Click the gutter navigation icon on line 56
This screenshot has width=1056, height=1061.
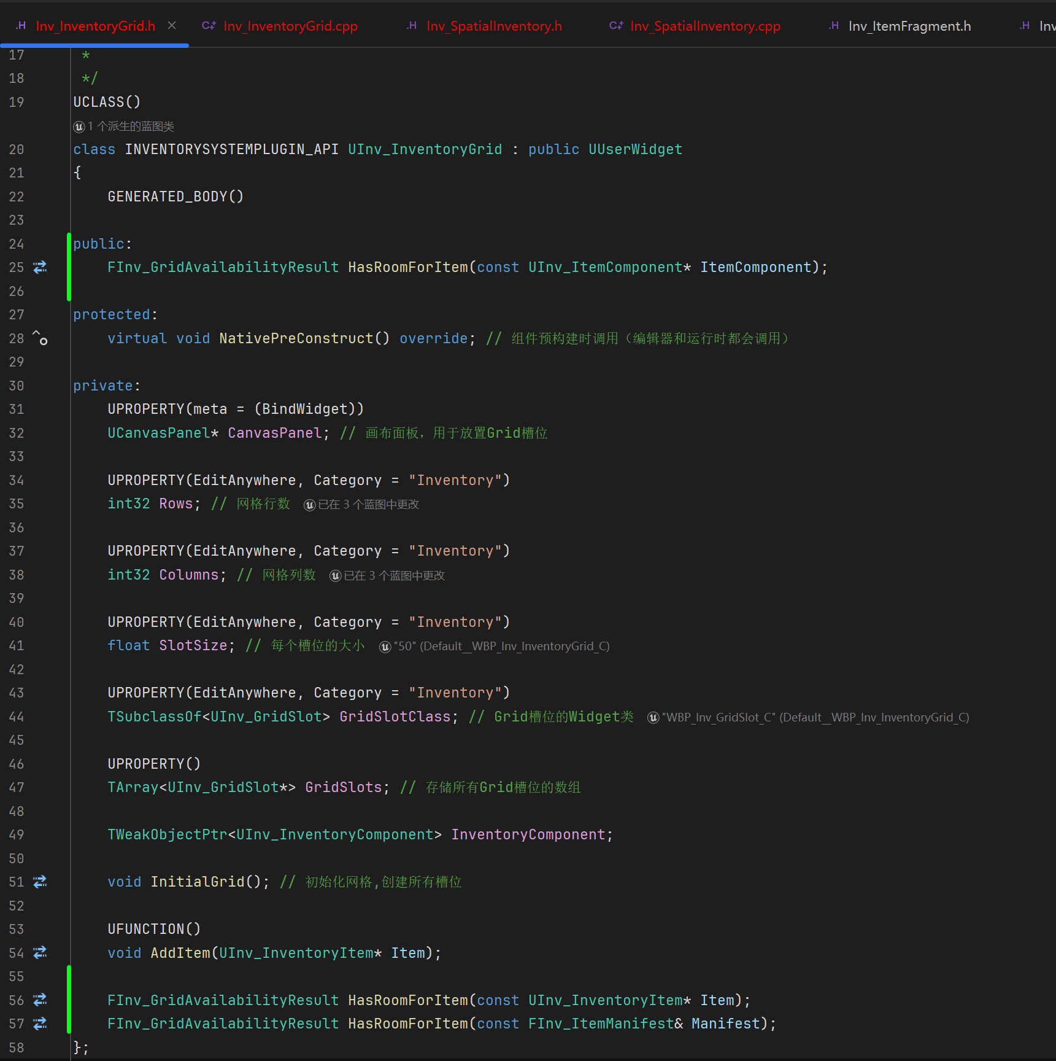pyautogui.click(x=40, y=1000)
